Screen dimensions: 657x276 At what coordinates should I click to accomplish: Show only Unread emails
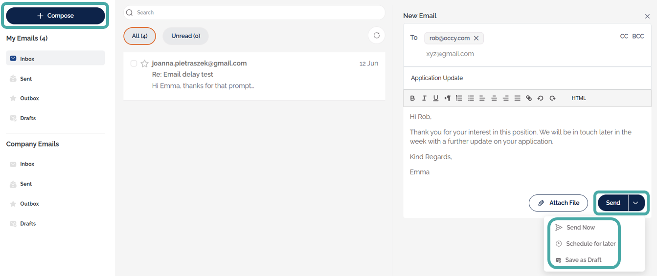point(185,36)
